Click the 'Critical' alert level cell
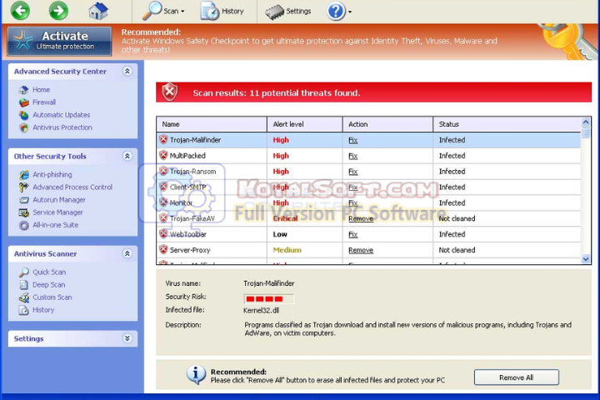 [x=285, y=218]
